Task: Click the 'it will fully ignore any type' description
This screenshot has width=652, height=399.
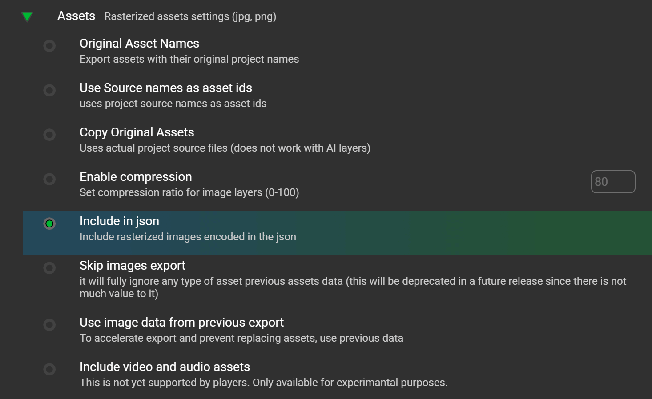Action: click(353, 287)
